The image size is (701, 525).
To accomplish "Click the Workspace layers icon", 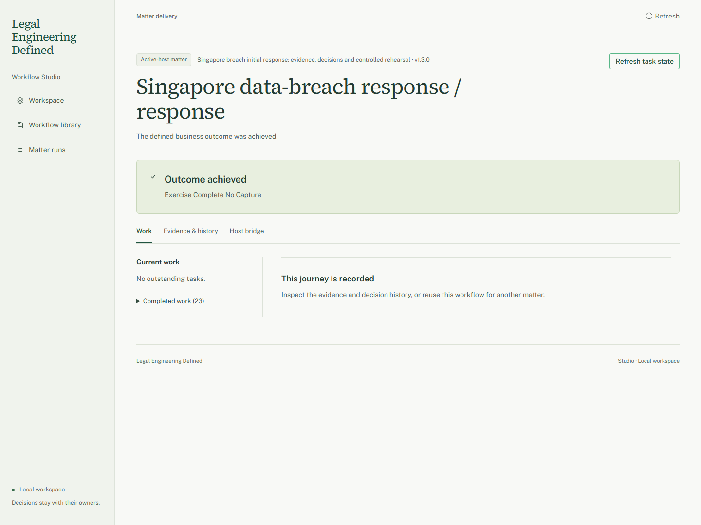I will click(x=20, y=101).
